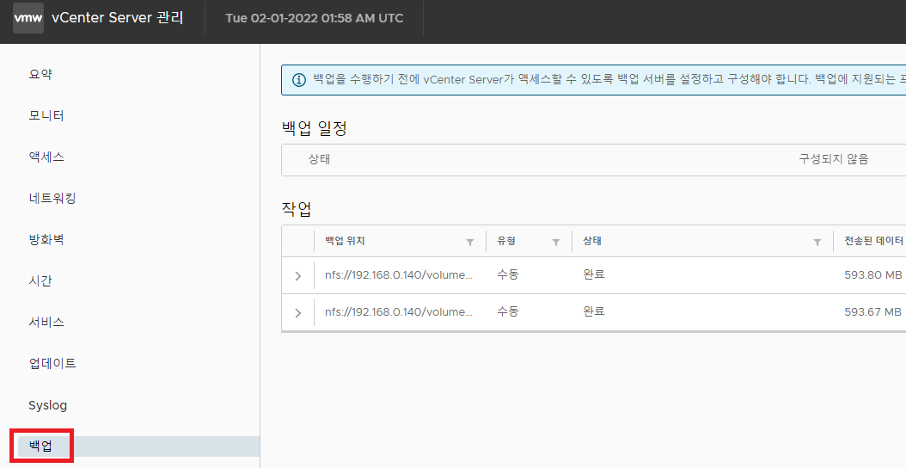
Task: Click 수동 in the 593.67 MB row
Action: coord(508,311)
